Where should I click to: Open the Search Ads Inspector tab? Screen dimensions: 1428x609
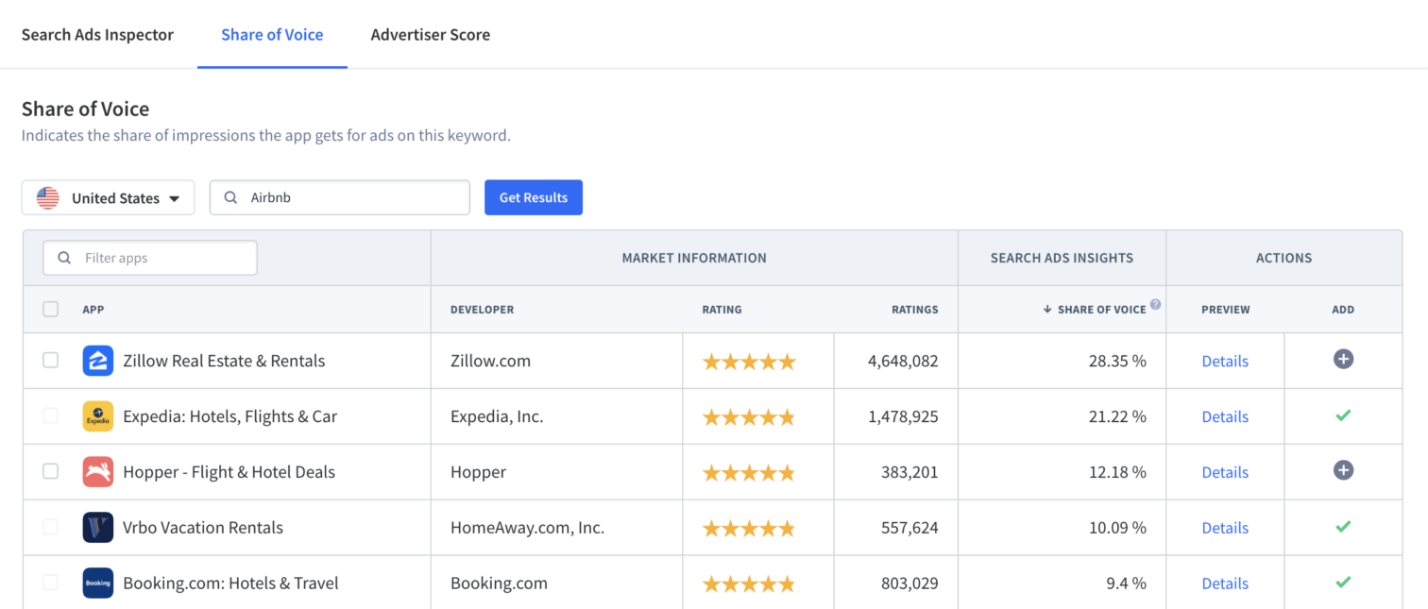pyautogui.click(x=97, y=34)
